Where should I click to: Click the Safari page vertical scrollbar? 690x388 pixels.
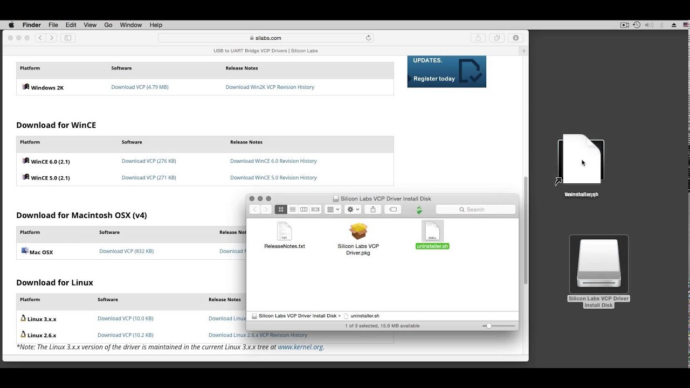click(x=526, y=230)
